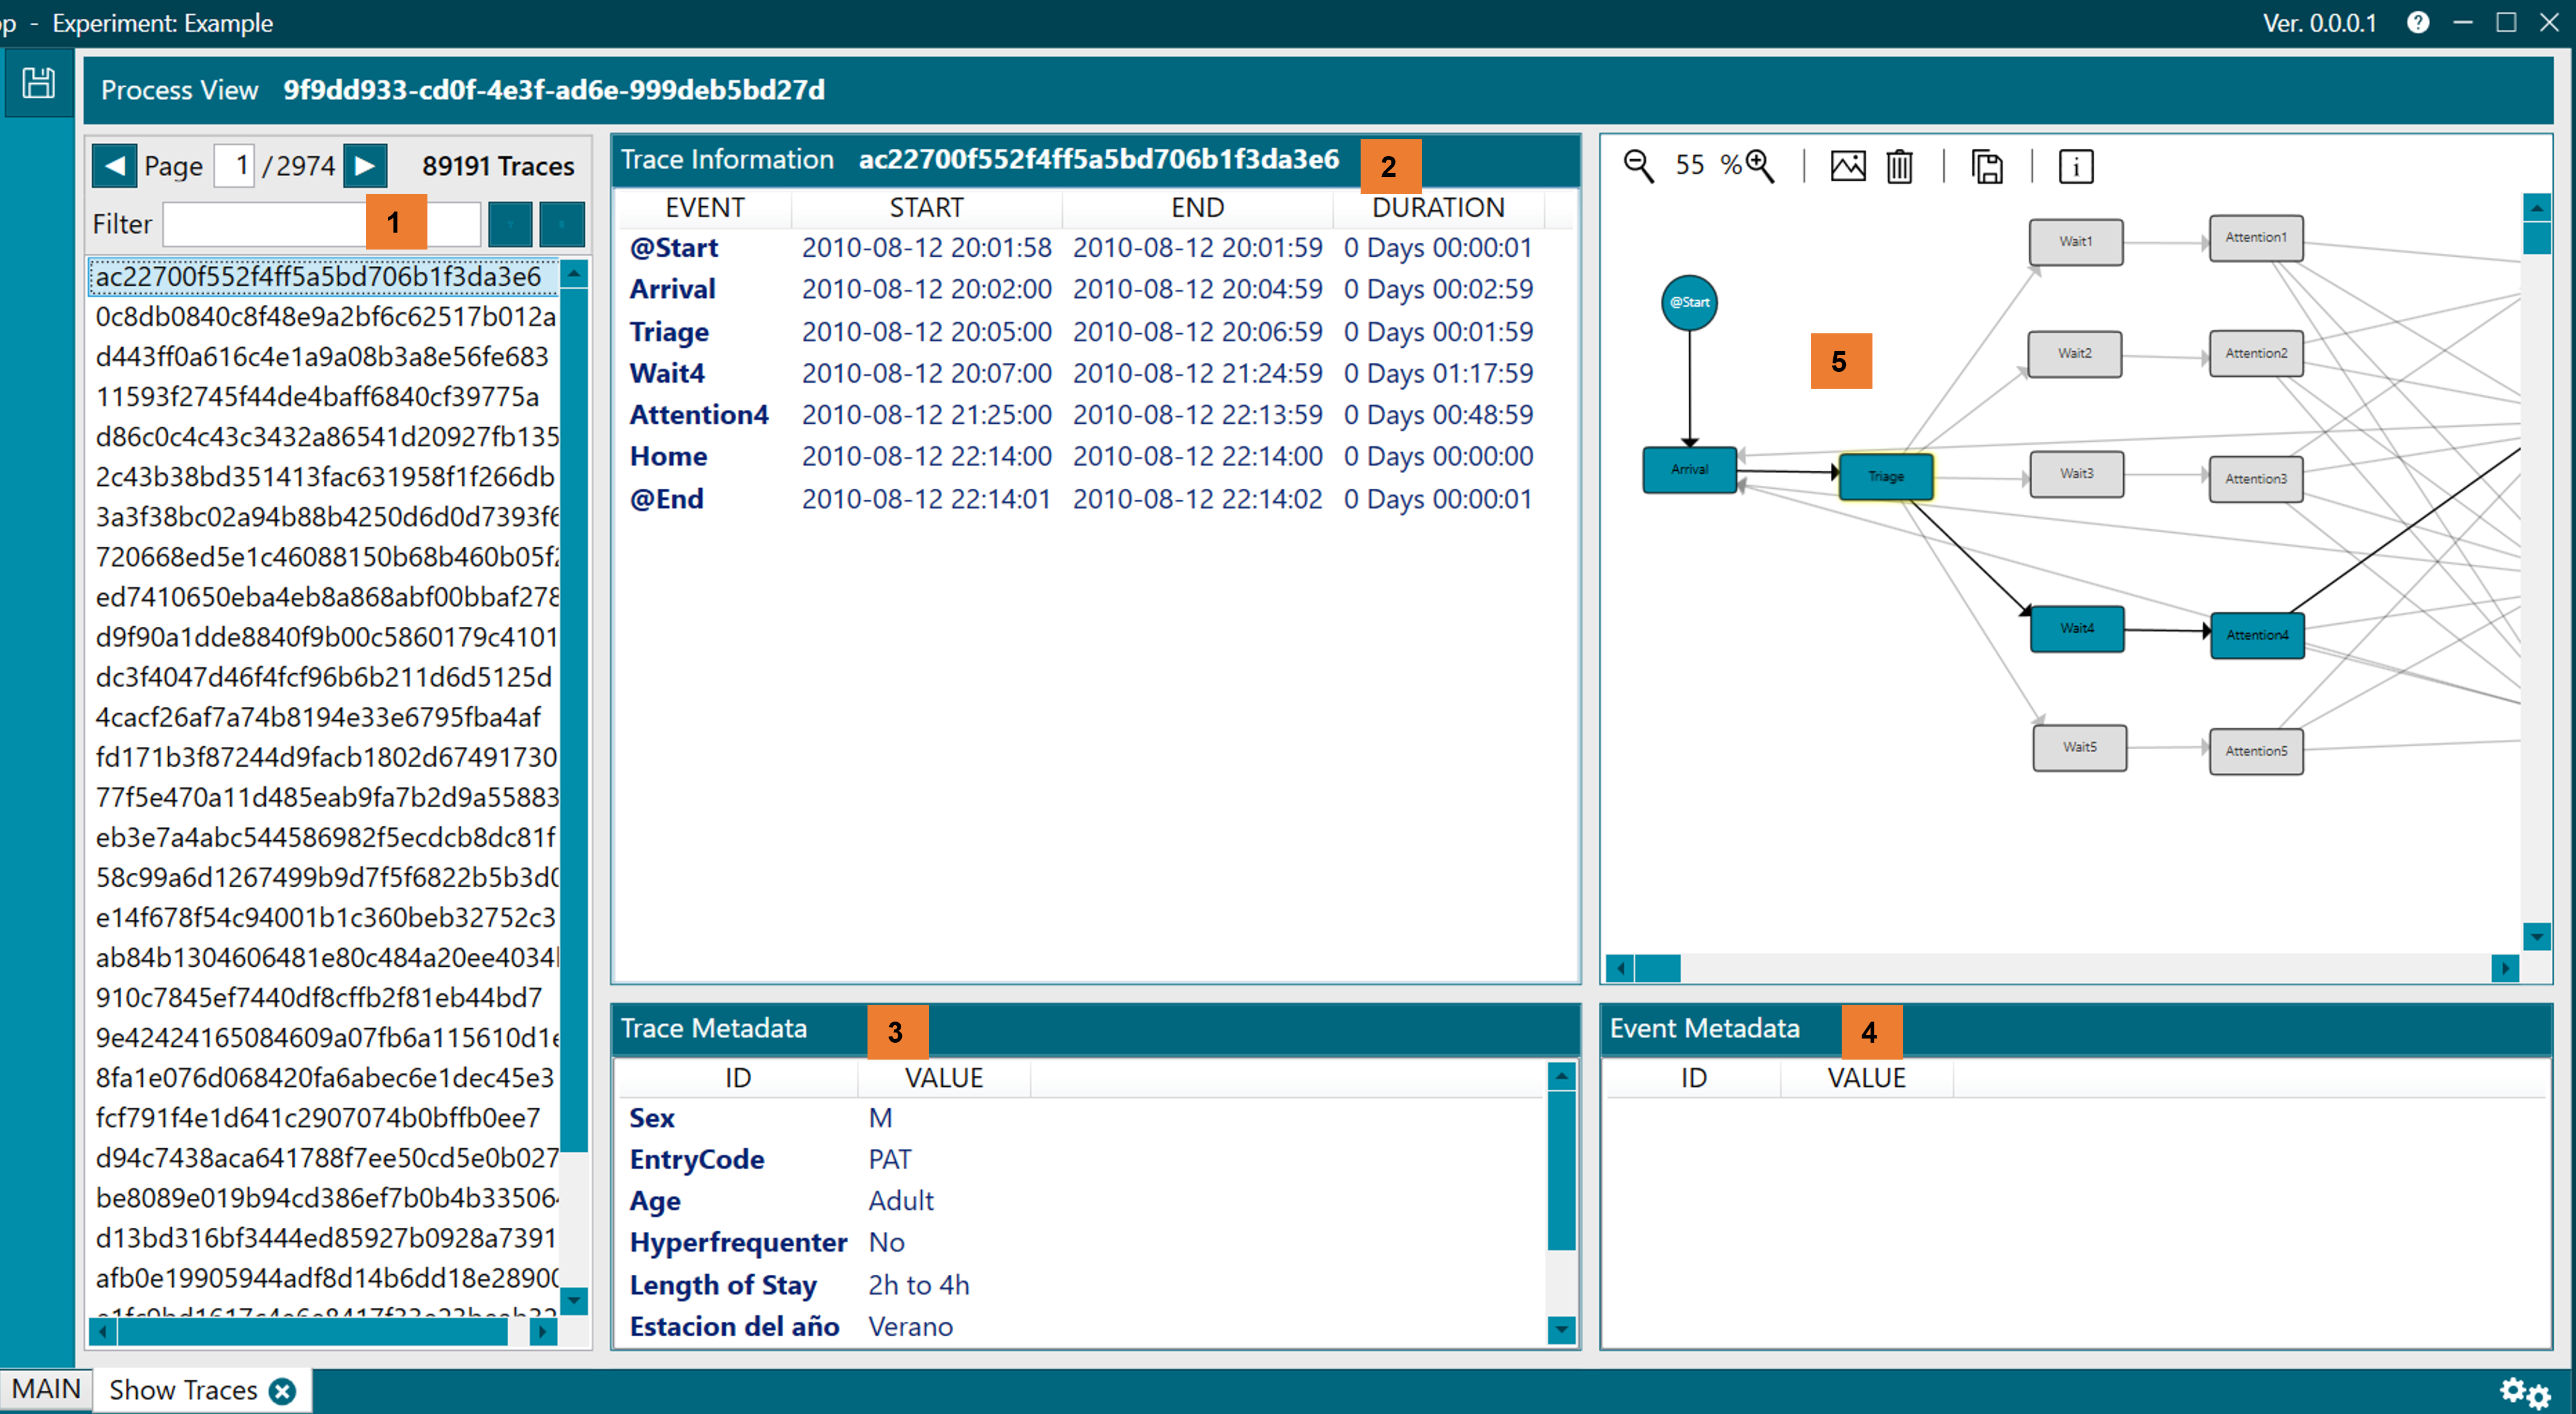Select the Attention2 node in graph
This screenshot has width=2576, height=1414.
pyautogui.click(x=2256, y=354)
